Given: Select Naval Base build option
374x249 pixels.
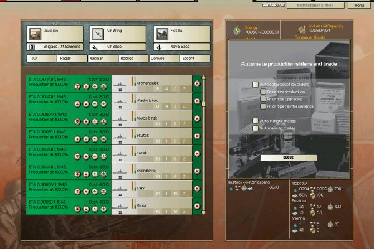Looking at the screenshot, I should [x=182, y=47].
